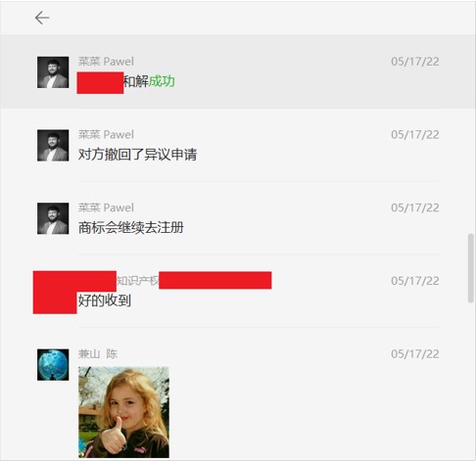Click the vertical scrollbar thumb
Screen dimensions: 476x461
pos(470,268)
